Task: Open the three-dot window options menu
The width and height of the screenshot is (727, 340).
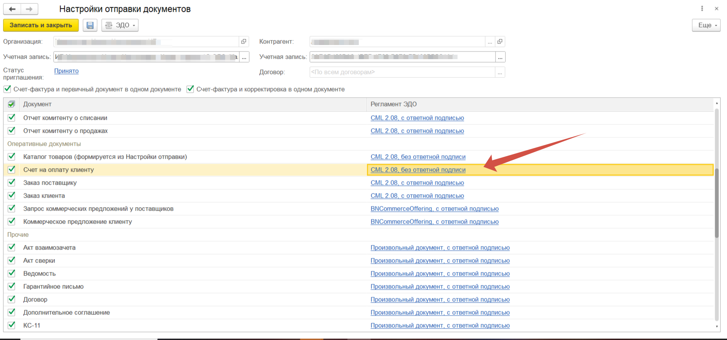Action: [x=702, y=8]
